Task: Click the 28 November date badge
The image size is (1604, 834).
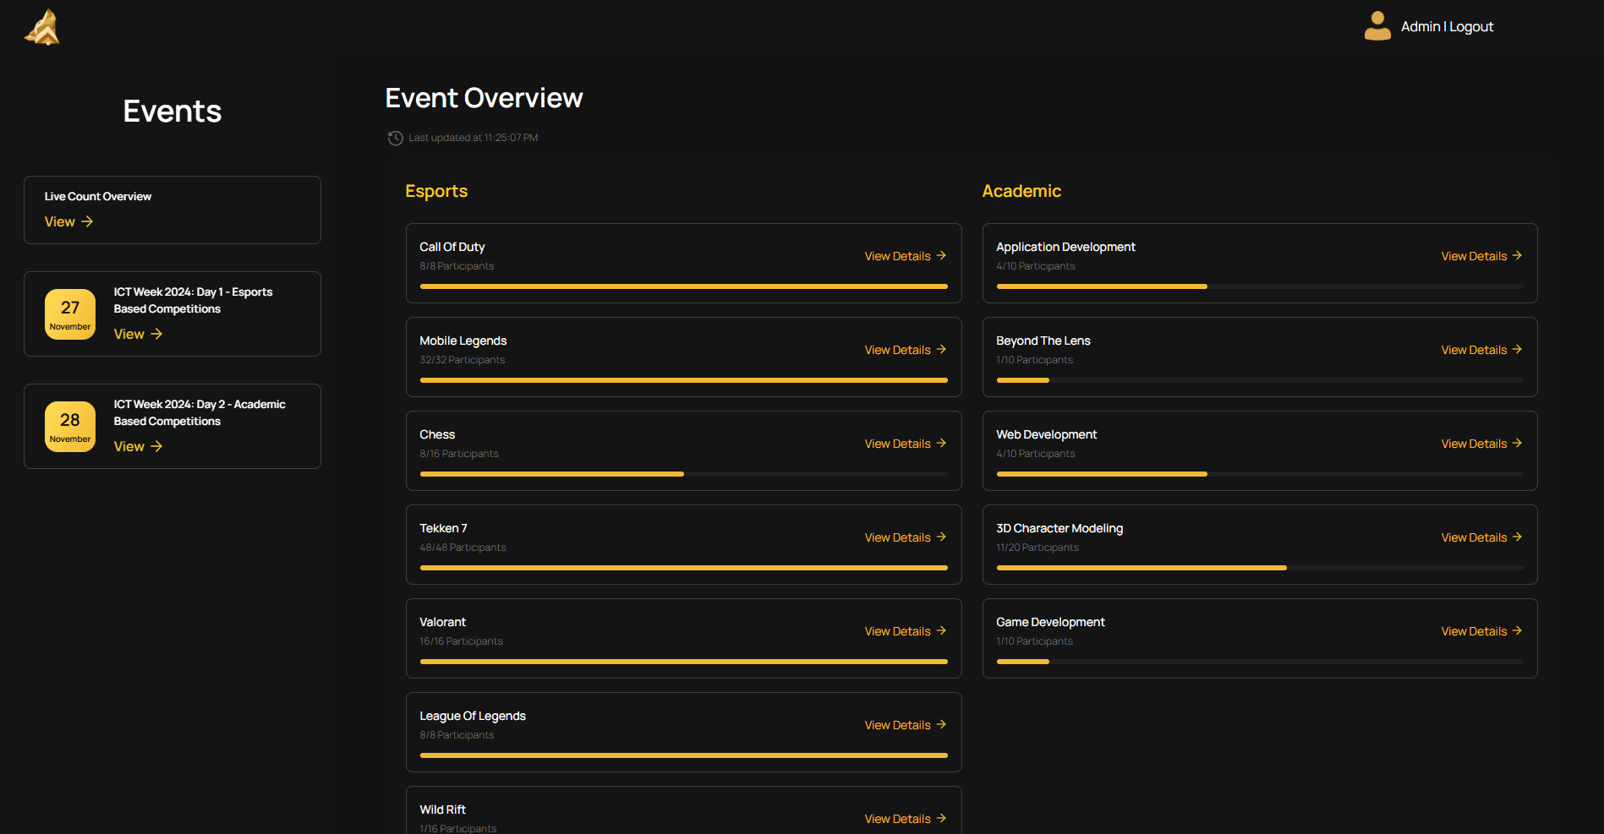Action: [x=70, y=427]
